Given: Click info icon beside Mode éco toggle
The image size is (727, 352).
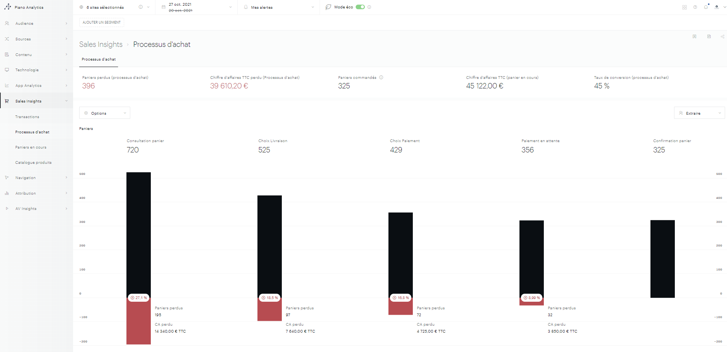Looking at the screenshot, I should click(369, 7).
